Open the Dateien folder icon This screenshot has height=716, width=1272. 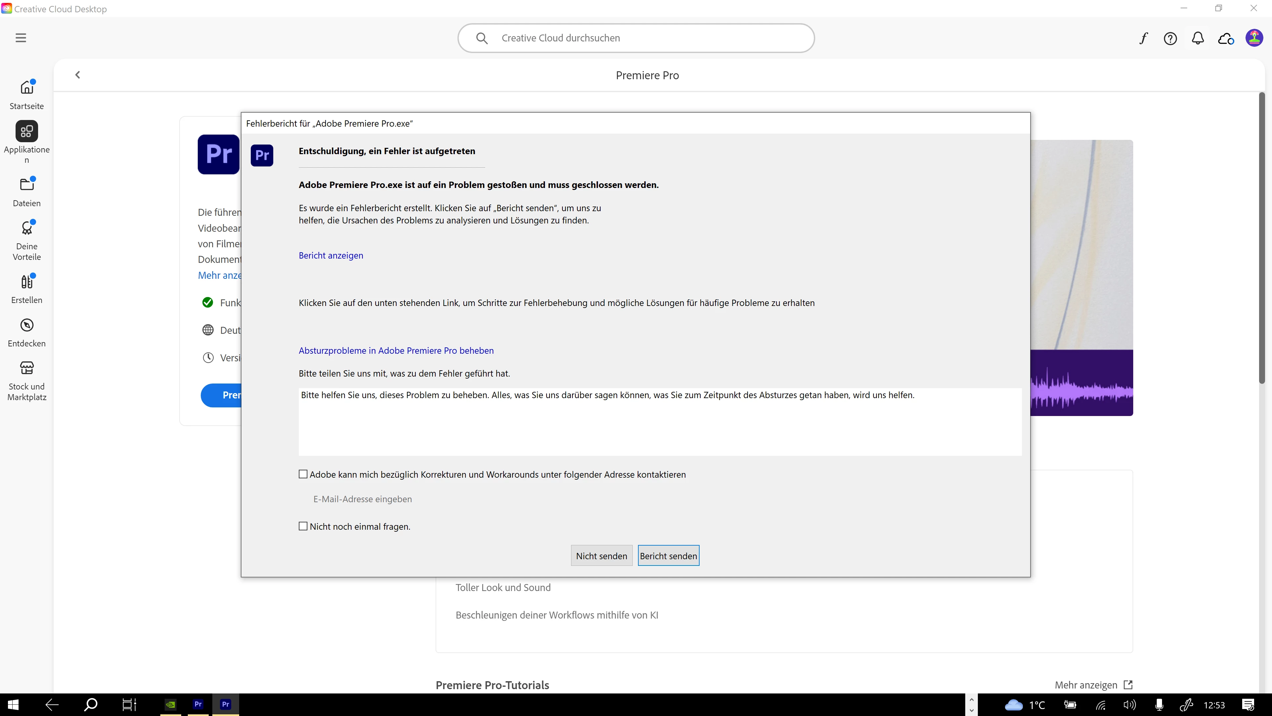point(26,185)
